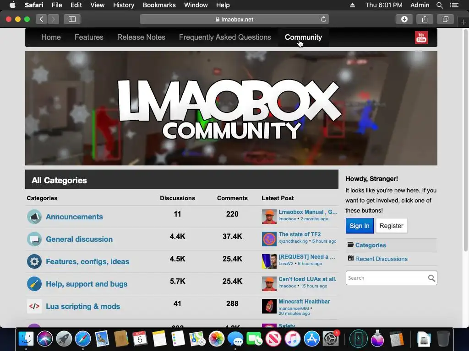Open the View menu
Screen dimensions: 469x351
pos(98,5)
